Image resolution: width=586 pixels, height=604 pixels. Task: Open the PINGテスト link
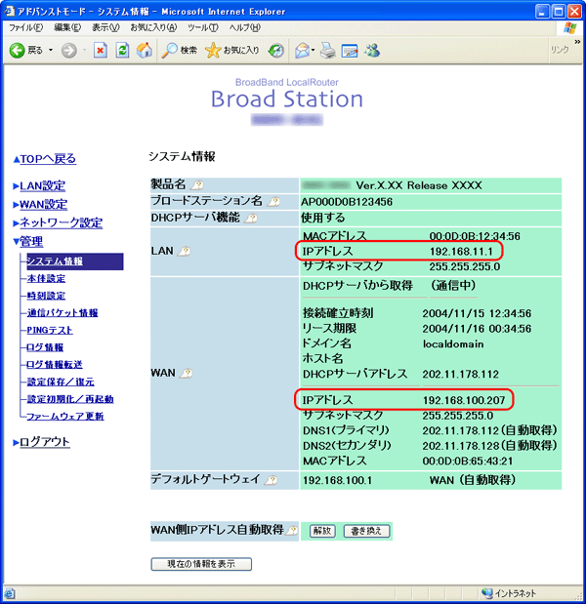[x=50, y=330]
